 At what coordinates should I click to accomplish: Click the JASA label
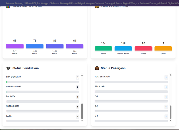(9, 116)
